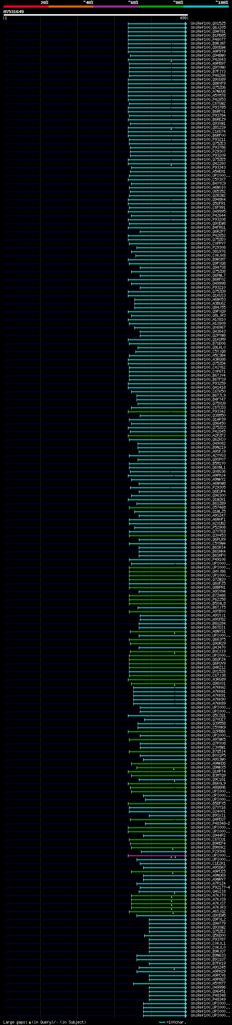Click the =100char. scale label
This screenshot has height=1025, width=232.
(x=176, y=1022)
